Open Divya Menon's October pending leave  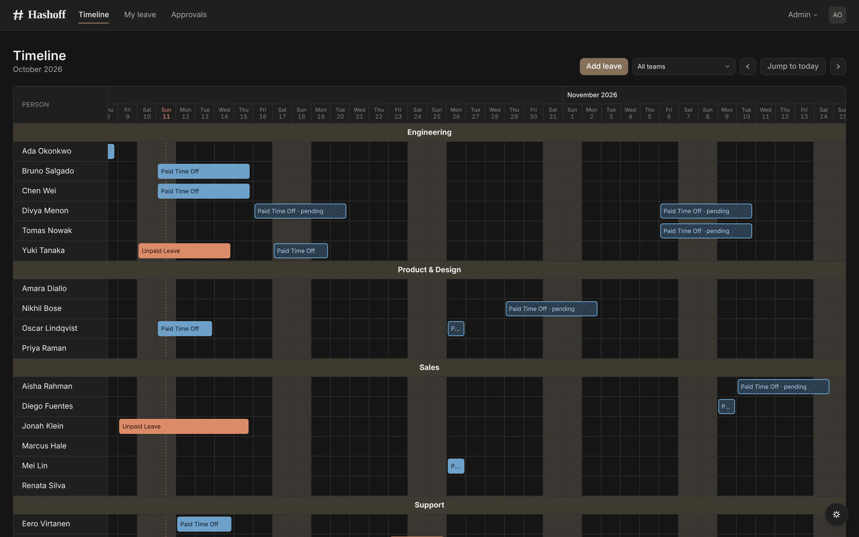300,211
